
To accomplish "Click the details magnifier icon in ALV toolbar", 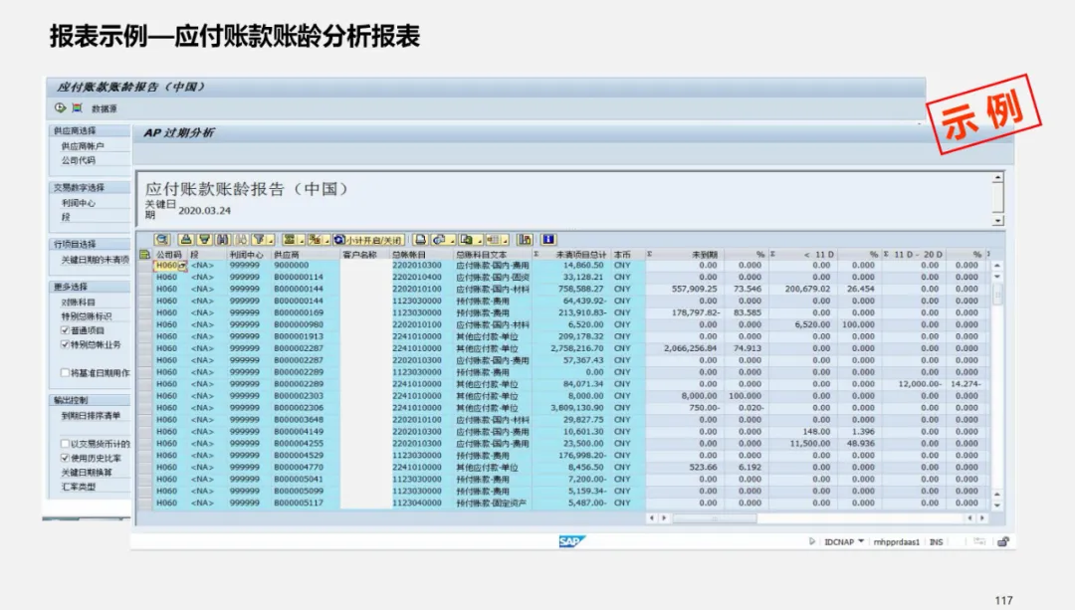I will [161, 240].
